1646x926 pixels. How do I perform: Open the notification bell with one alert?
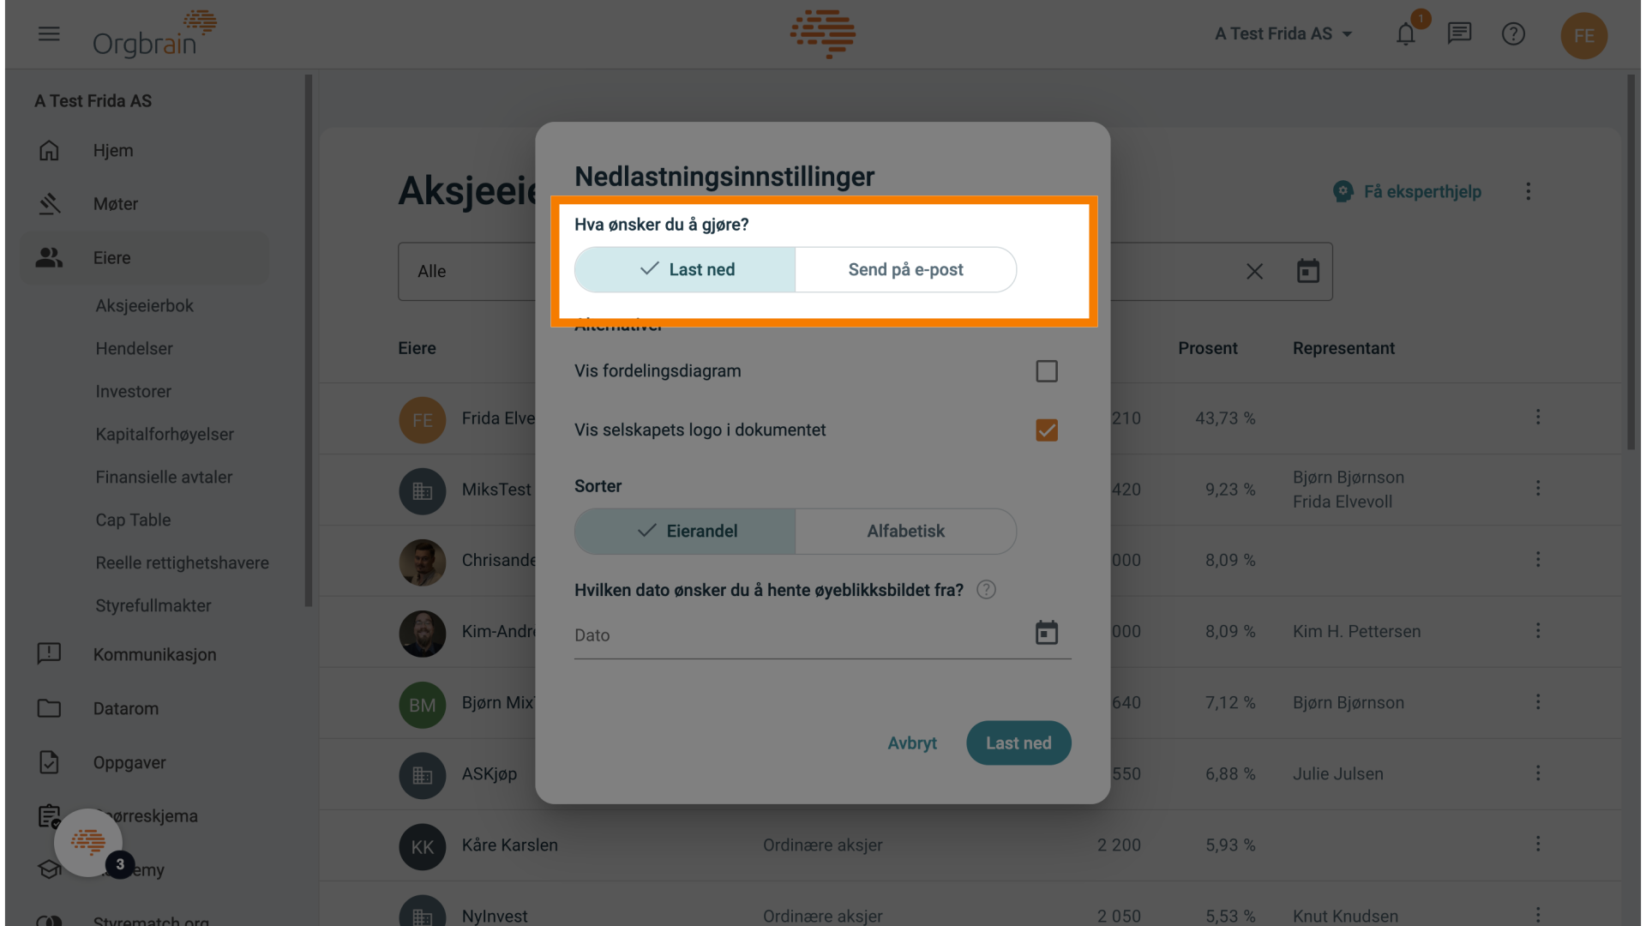(x=1407, y=33)
